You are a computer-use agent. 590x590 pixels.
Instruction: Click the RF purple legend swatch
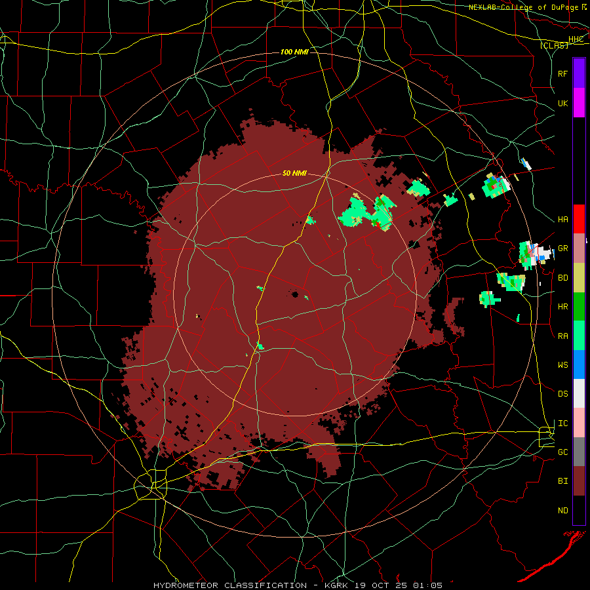click(579, 73)
